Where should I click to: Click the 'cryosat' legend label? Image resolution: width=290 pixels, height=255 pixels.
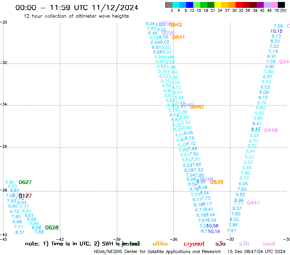(x=194, y=244)
